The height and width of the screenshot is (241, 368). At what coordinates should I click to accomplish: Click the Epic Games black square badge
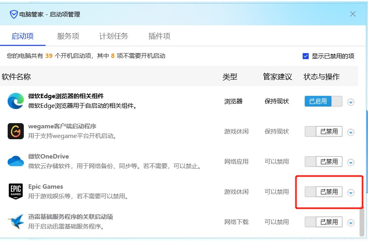point(15,192)
